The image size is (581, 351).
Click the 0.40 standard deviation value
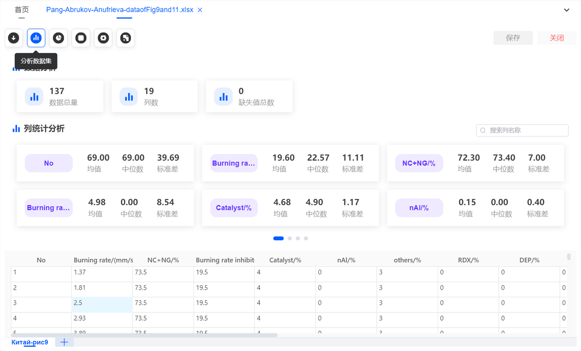pos(536,202)
